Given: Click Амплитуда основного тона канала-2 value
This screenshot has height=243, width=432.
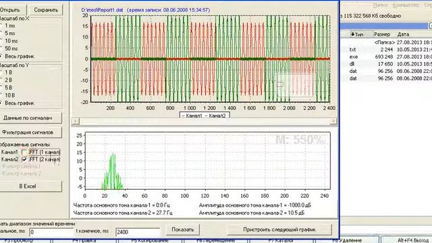Looking at the screenshot, I should point(252,213).
